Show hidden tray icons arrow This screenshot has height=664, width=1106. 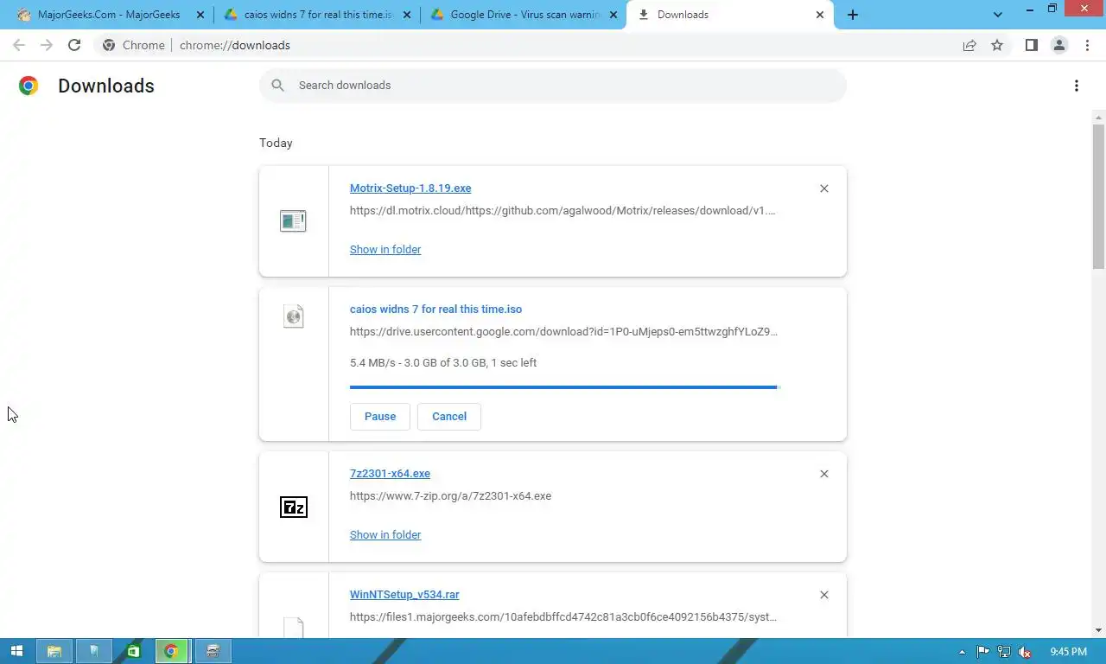tap(963, 652)
